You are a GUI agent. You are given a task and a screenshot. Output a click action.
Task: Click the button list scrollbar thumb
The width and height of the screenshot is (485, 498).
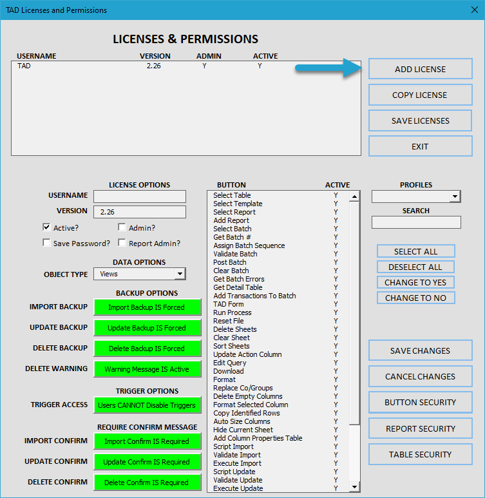pos(354,313)
